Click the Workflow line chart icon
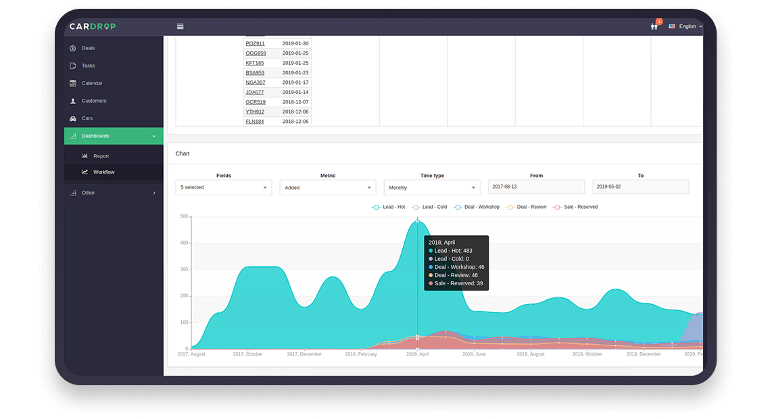 85,172
